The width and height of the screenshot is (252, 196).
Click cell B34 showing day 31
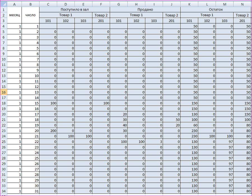coord(31,191)
